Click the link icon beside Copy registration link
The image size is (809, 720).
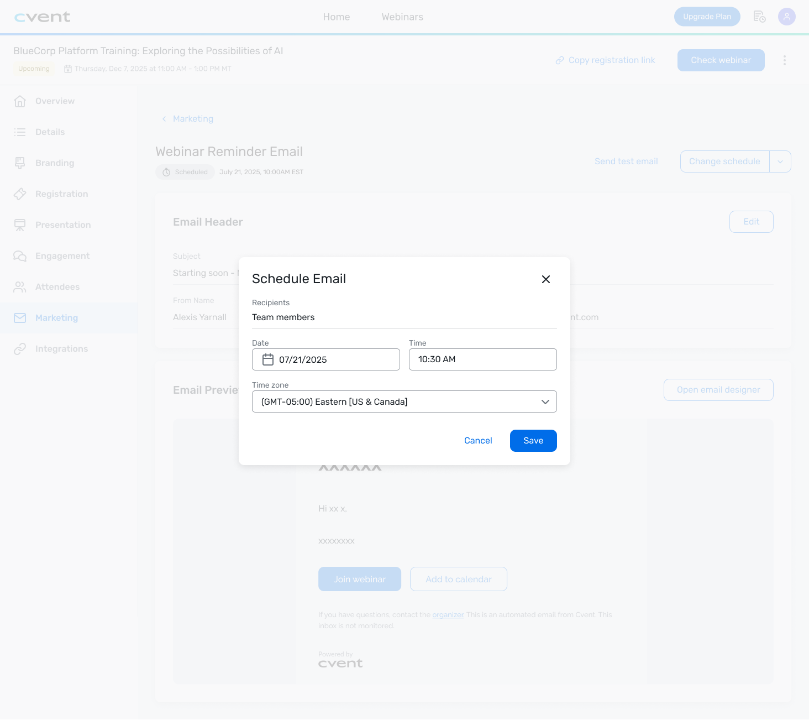pos(560,60)
